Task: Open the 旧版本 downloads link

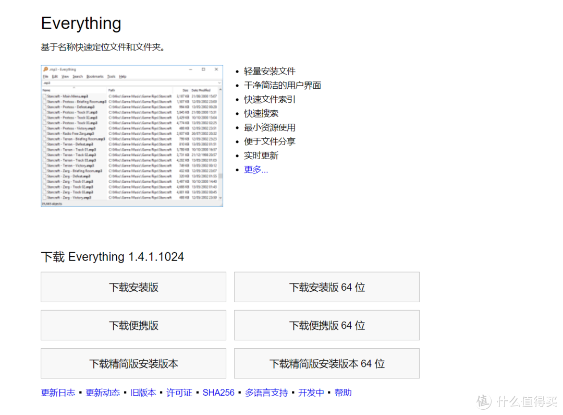Action: pos(143,393)
